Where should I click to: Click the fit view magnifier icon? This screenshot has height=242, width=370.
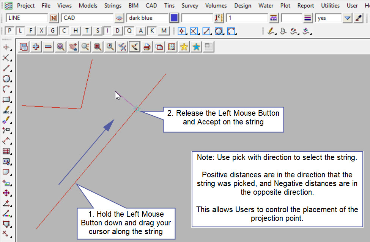61,47
